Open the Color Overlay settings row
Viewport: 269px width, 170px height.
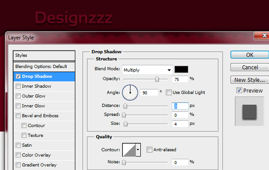coord(44,155)
